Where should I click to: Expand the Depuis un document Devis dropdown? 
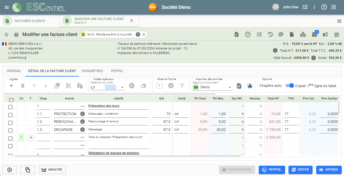[230, 87]
